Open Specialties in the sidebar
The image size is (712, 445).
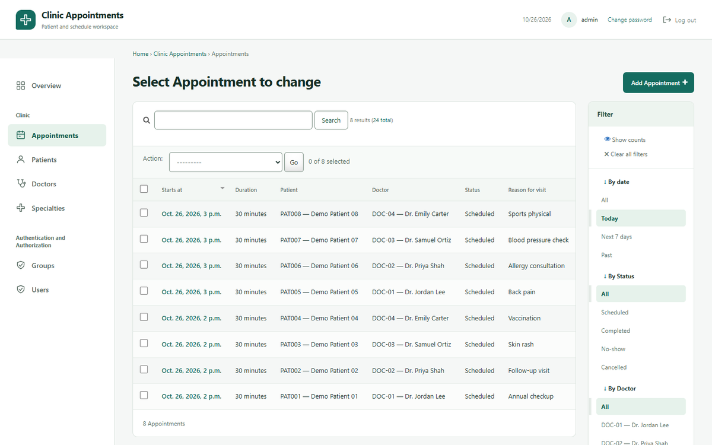pyautogui.click(x=57, y=208)
